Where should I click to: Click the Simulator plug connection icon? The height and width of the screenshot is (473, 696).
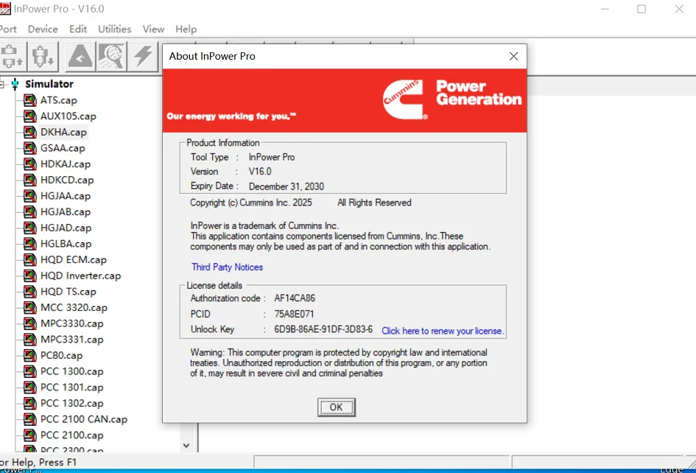[x=15, y=84]
